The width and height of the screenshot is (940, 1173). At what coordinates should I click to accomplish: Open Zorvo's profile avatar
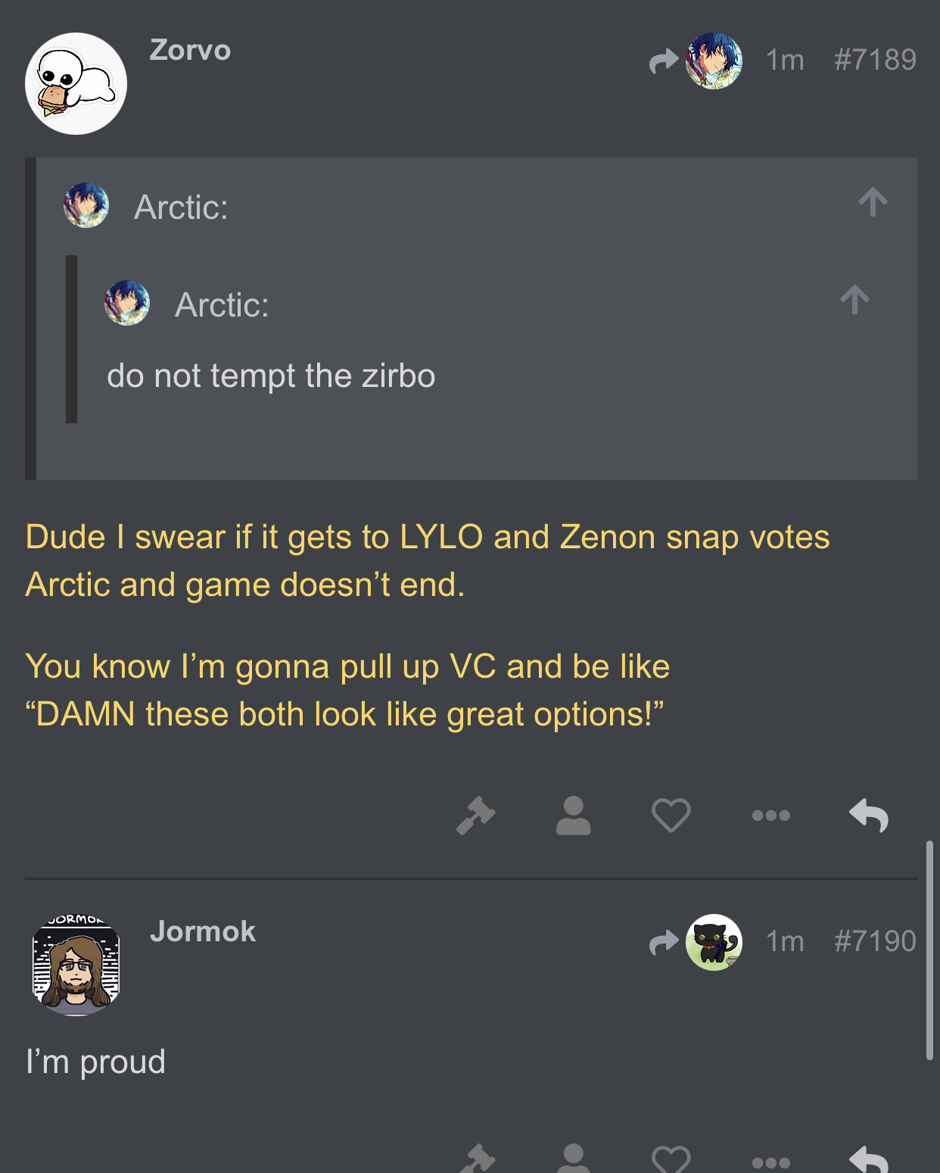(76, 83)
